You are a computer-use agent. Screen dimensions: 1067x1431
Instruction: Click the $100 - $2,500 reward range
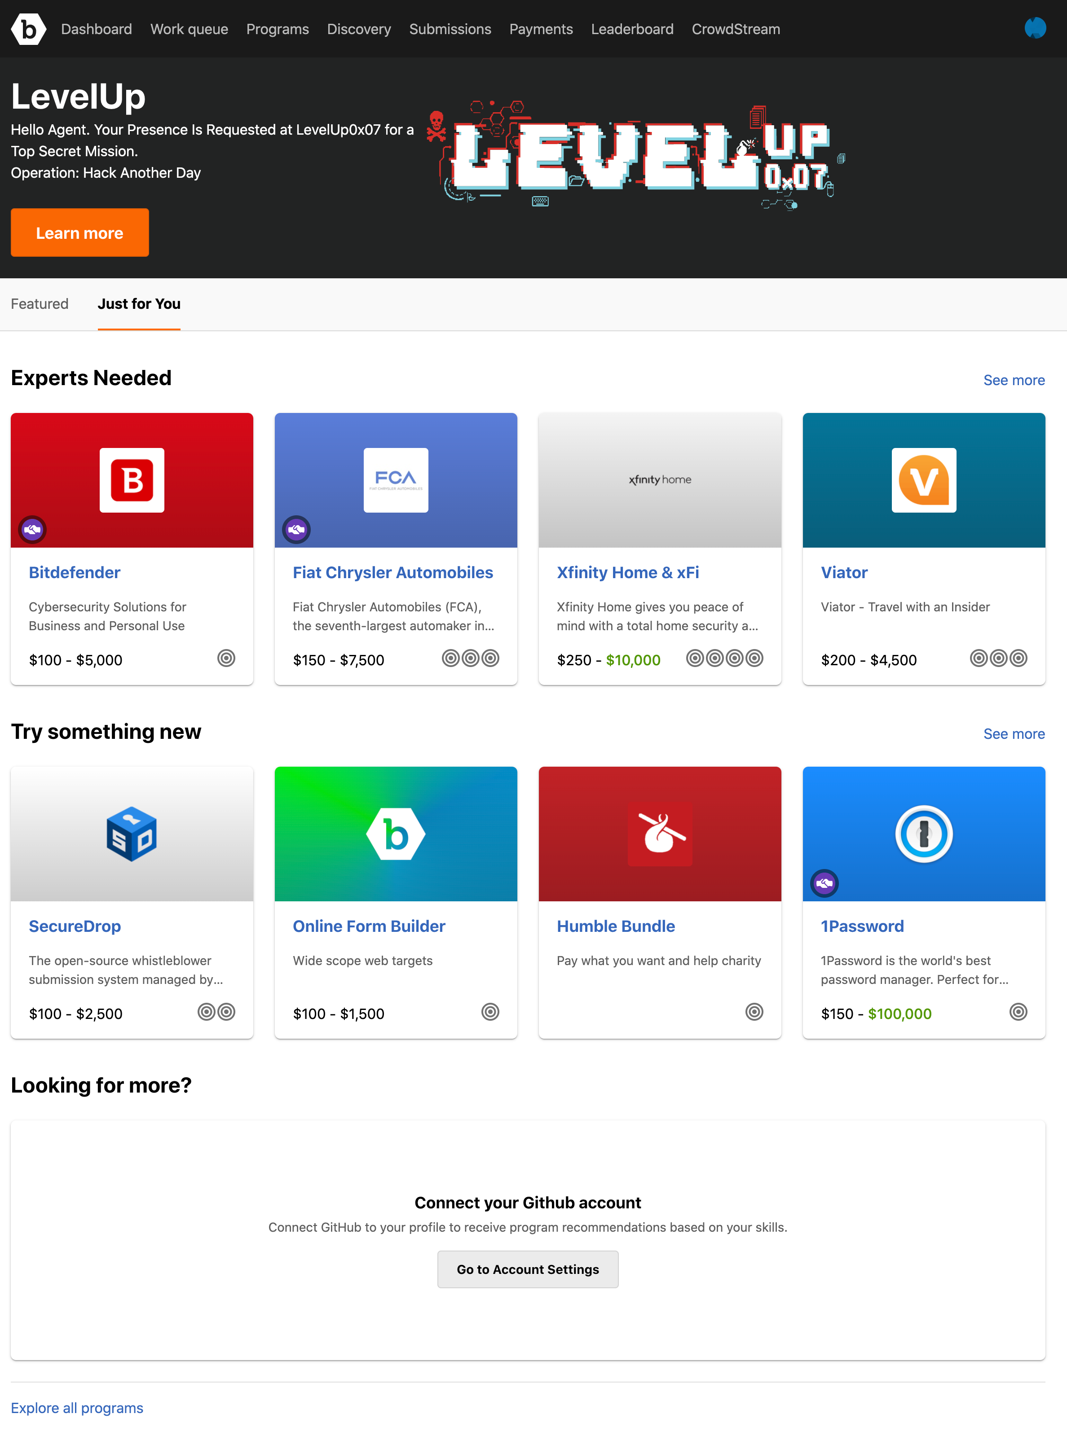75,1014
